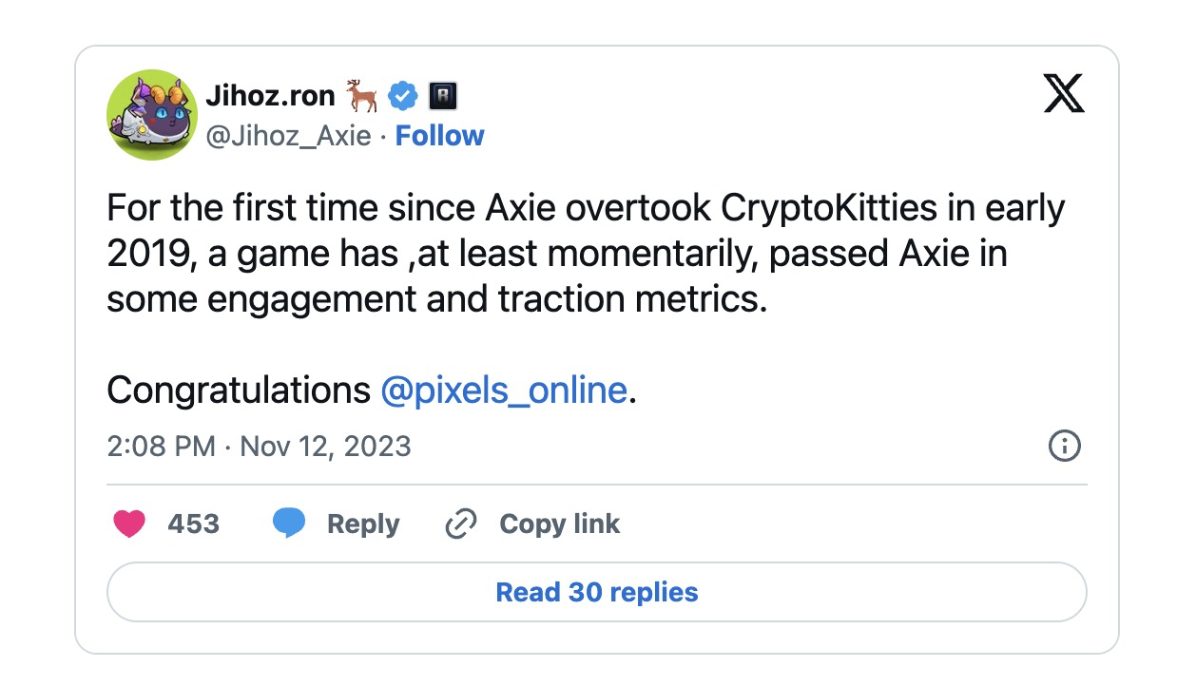Image resolution: width=1177 pixels, height=686 pixels.
Task: Click the Reply text label
Action: tap(363, 524)
